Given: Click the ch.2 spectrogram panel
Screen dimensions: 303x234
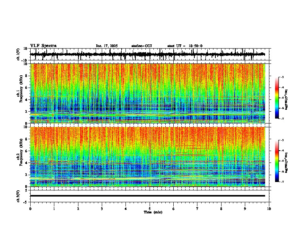Looking at the screenshot, I should coord(148,157).
